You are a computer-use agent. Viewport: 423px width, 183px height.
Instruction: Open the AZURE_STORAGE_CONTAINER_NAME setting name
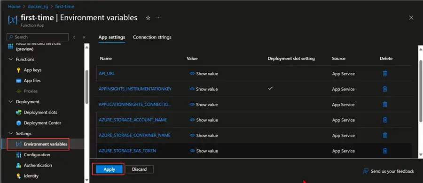(134, 135)
